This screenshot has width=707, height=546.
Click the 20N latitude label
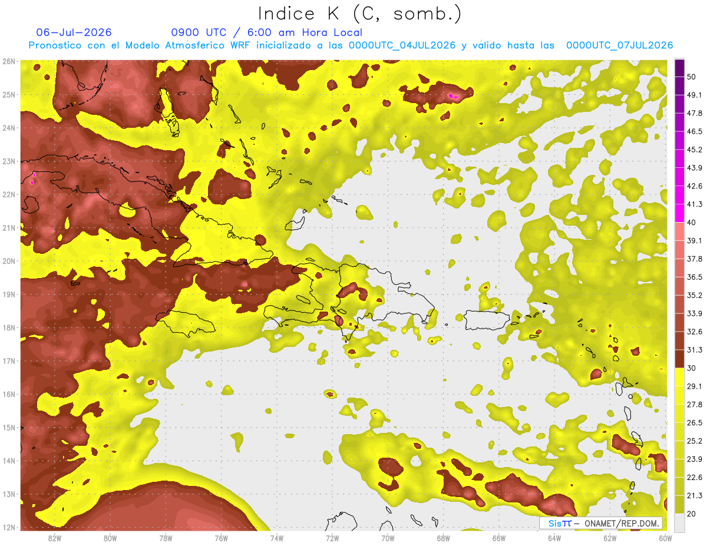click(x=8, y=261)
